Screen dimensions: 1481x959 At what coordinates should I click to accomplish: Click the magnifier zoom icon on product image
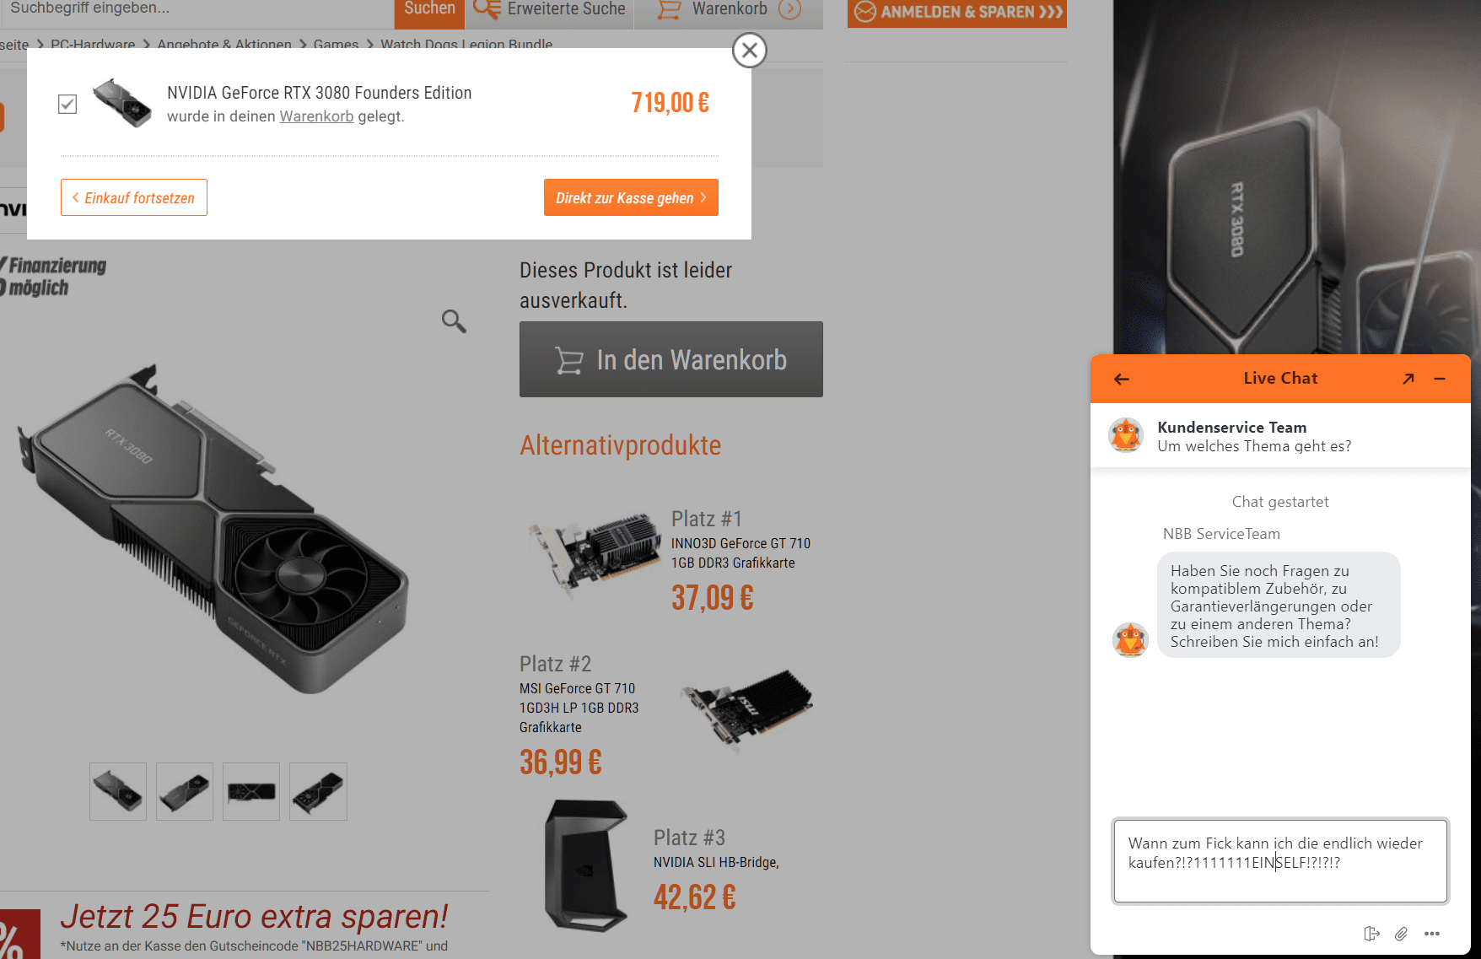click(454, 321)
